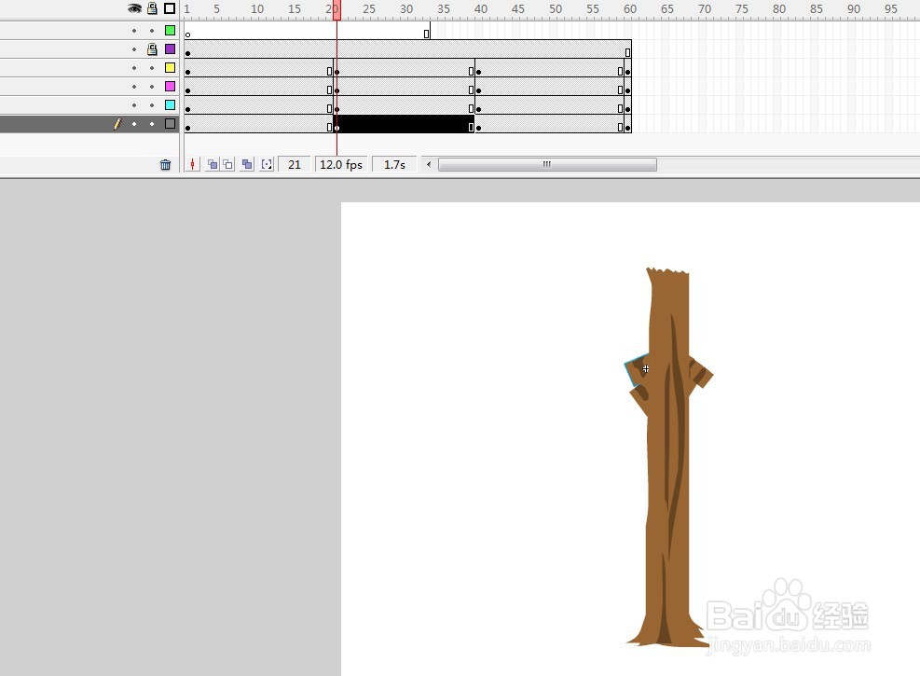920x676 pixels.
Task: Click the red playhead at frame 21
Action: [x=336, y=10]
